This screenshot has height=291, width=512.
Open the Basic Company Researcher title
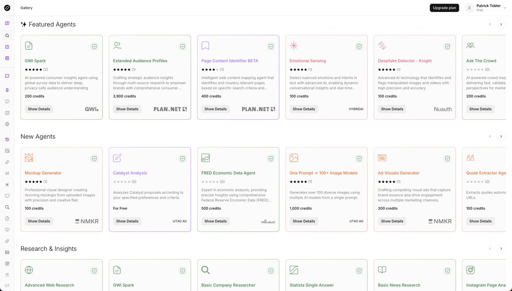228,285
